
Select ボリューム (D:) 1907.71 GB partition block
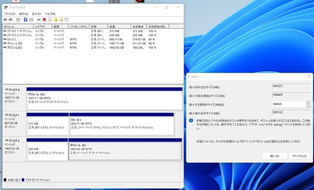(x=104, y=99)
